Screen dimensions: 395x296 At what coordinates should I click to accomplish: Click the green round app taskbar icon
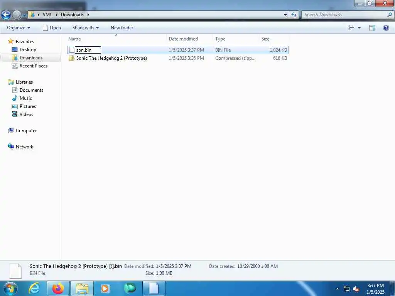130,288
